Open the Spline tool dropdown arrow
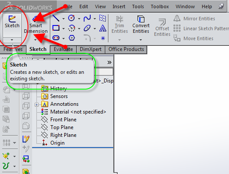The height and width of the screenshot is (174, 229). [x=95, y=19]
